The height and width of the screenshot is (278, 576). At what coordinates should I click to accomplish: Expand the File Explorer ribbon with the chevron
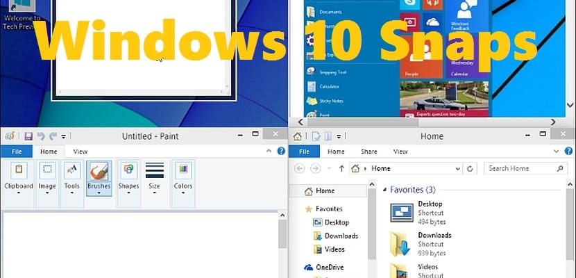click(556, 151)
